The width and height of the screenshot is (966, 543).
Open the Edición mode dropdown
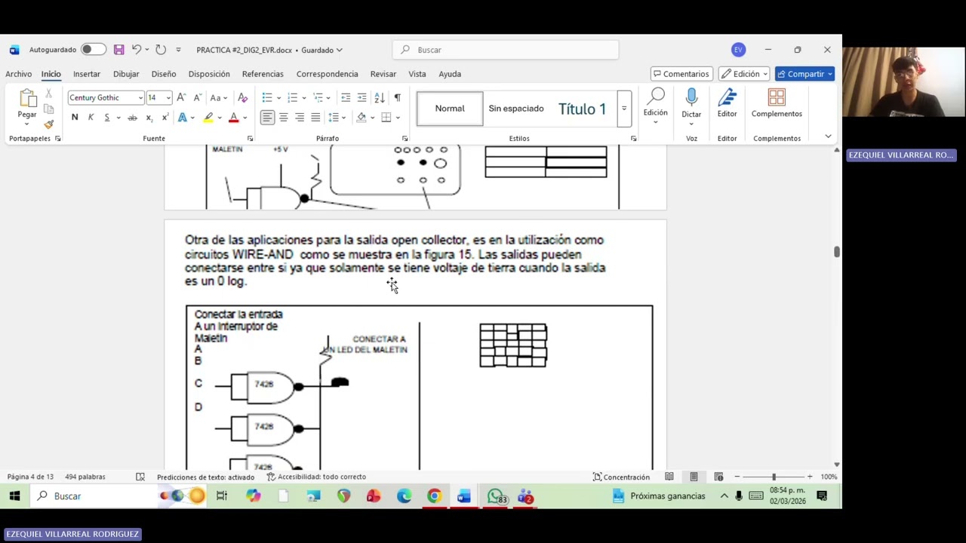(x=745, y=74)
